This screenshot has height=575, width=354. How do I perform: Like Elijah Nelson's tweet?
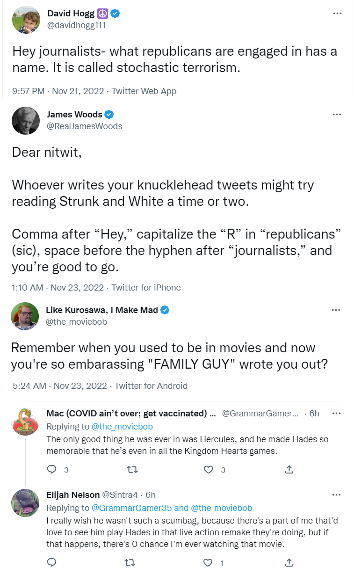(x=209, y=562)
